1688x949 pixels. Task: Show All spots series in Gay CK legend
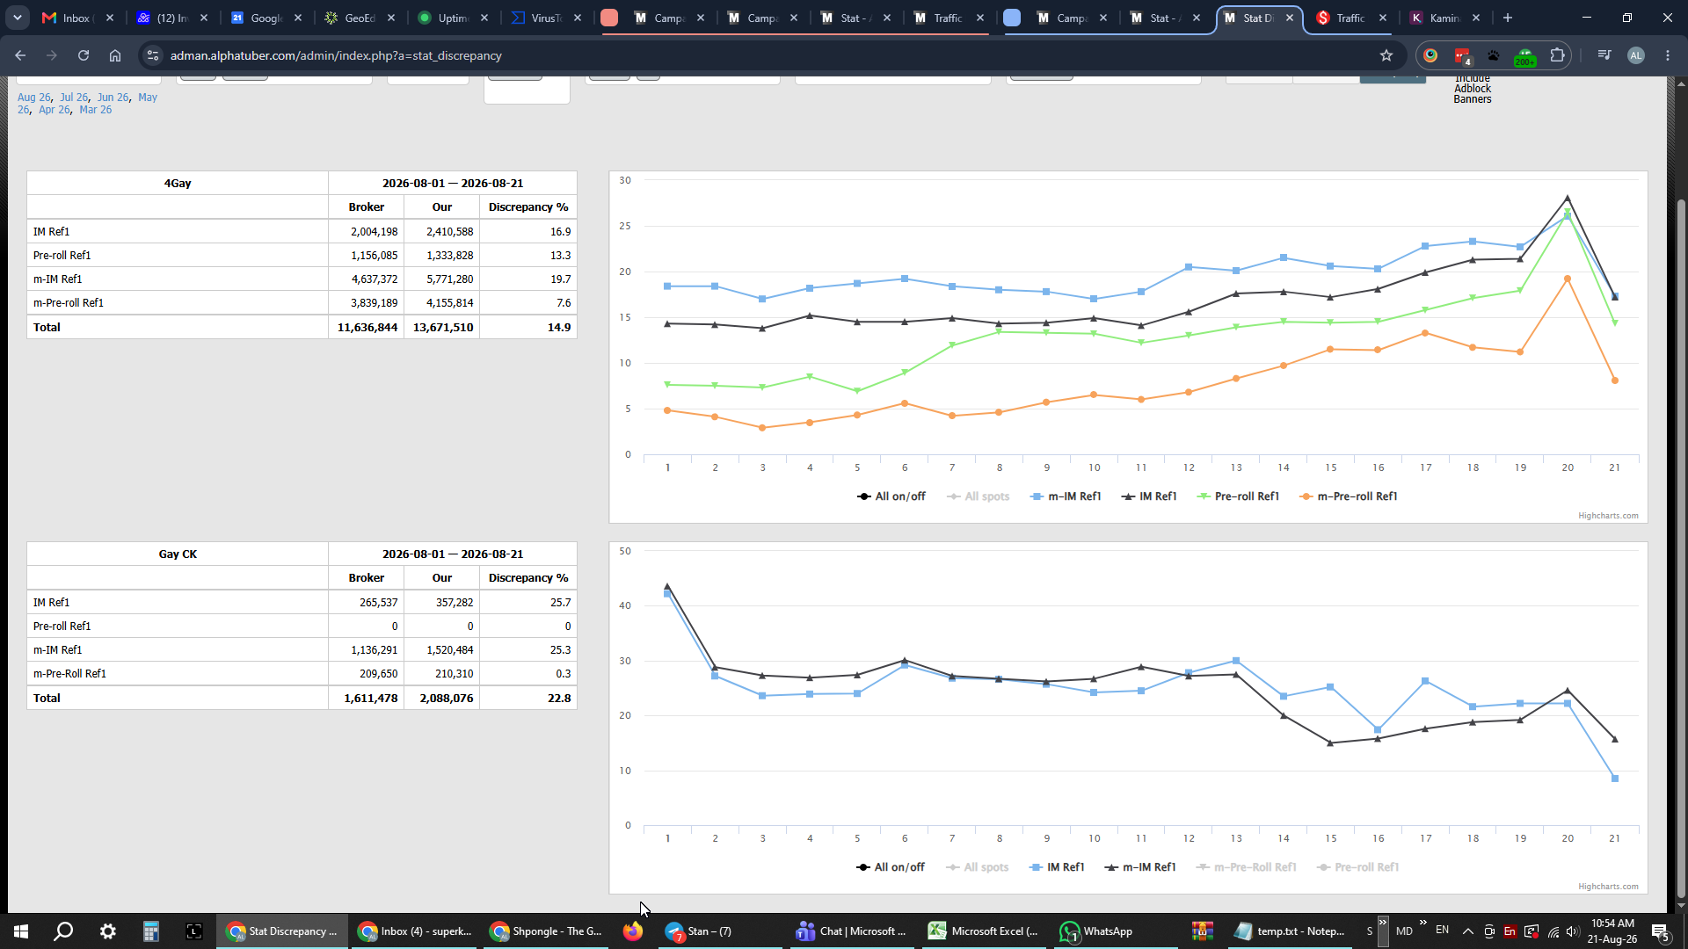(x=977, y=867)
